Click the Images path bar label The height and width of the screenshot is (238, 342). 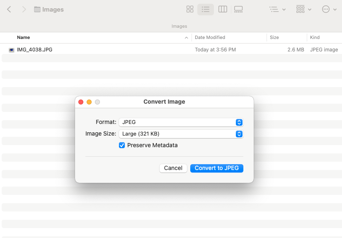179,26
